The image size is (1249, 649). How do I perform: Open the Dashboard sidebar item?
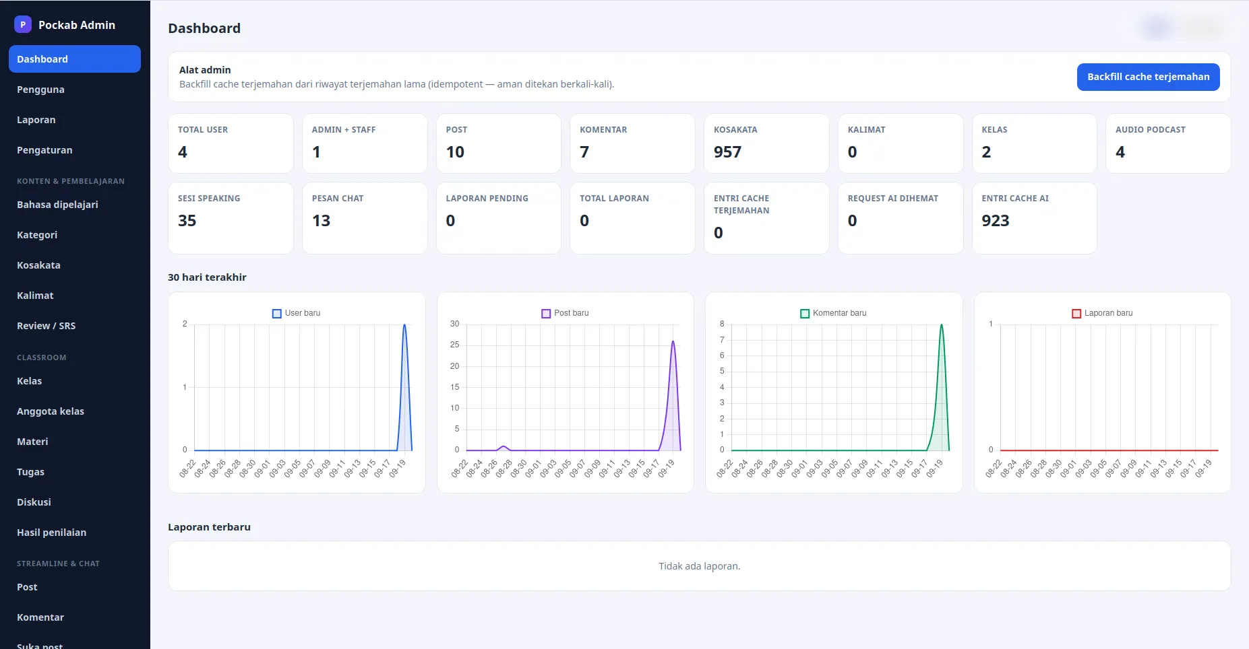tap(75, 59)
